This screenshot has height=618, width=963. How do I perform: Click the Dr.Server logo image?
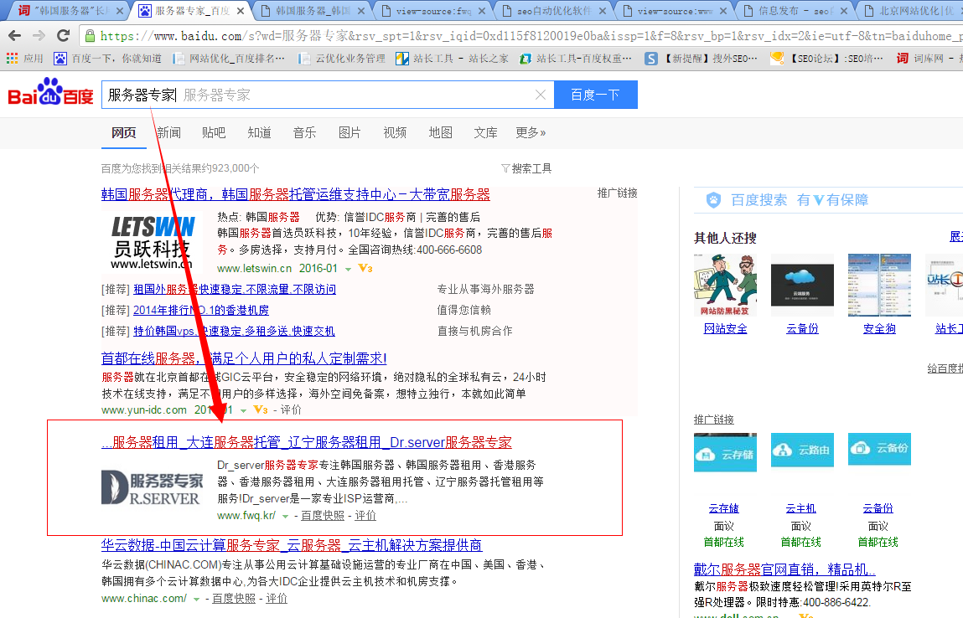pyautogui.click(x=152, y=487)
